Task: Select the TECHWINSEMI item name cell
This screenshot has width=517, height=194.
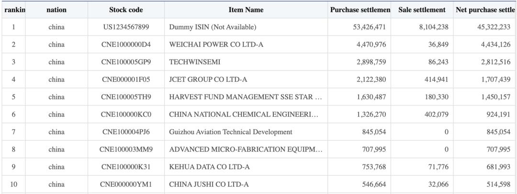Action: click(x=246, y=62)
